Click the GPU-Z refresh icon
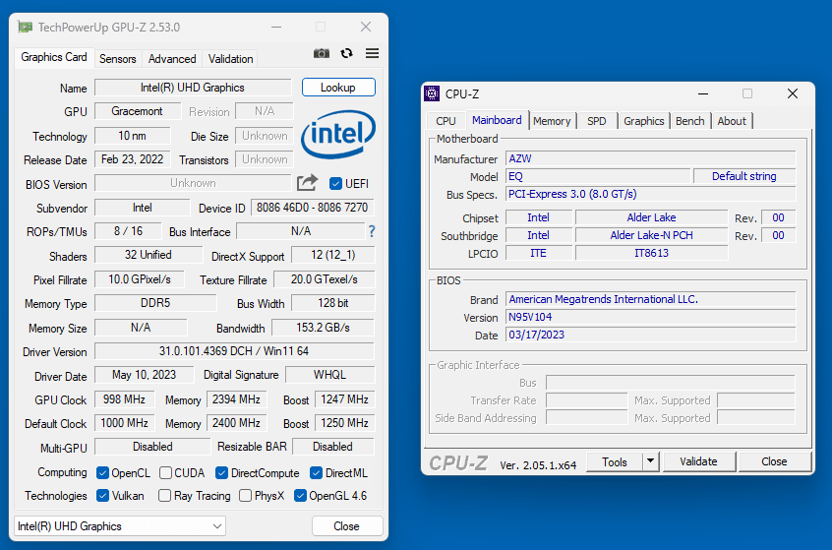This screenshot has height=550, width=832. [x=346, y=53]
